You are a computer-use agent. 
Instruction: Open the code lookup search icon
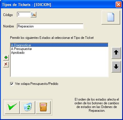(33, 15)
